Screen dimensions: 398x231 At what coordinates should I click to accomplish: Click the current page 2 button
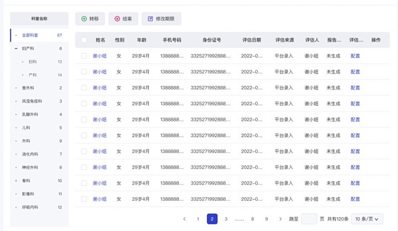[212, 219]
